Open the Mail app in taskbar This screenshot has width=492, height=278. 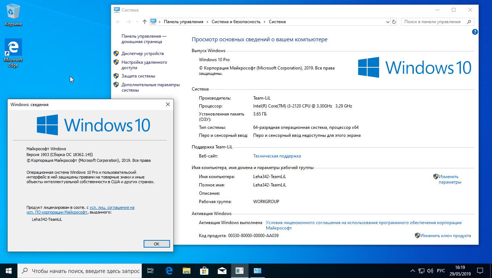point(222,270)
